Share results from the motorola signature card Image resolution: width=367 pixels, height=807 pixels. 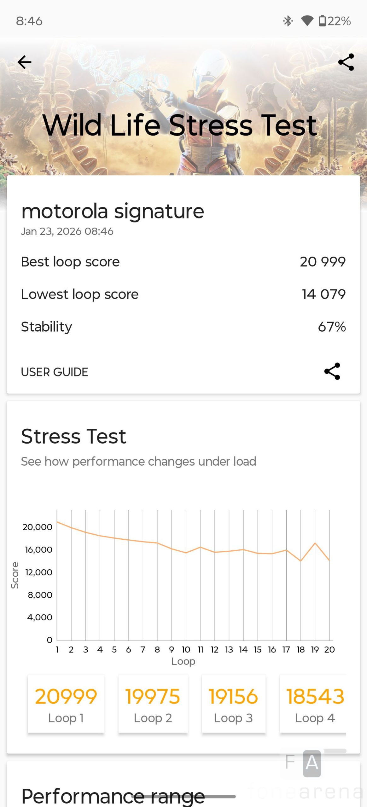332,371
